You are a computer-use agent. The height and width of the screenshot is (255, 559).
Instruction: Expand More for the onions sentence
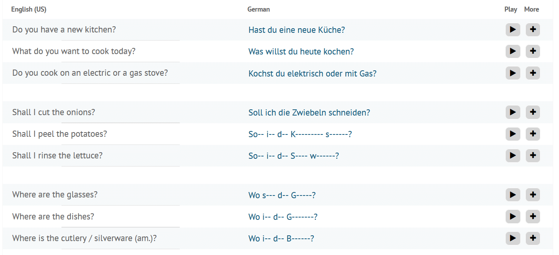coord(533,112)
